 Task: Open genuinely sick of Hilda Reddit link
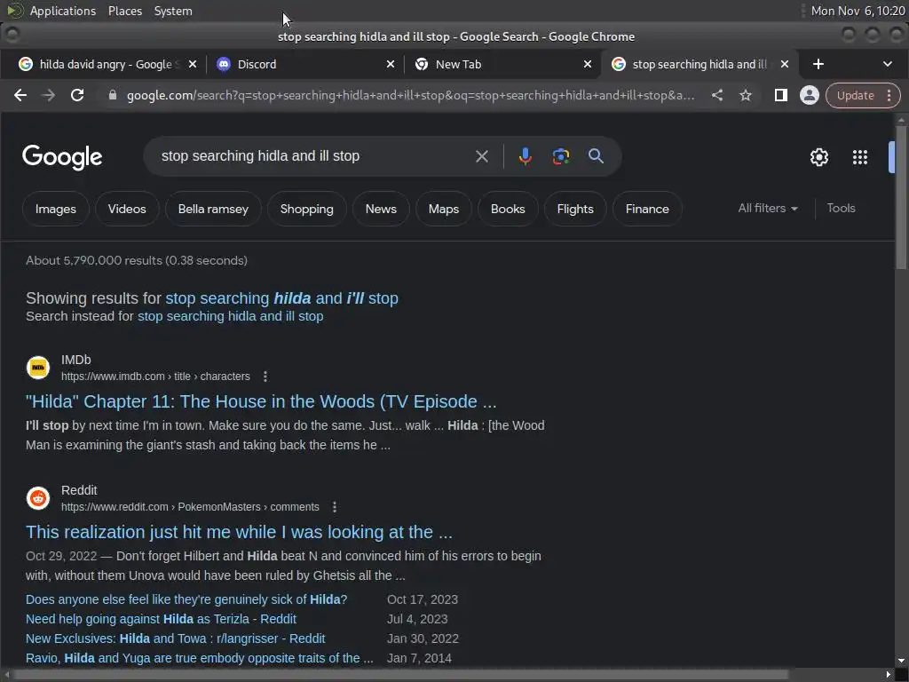[186, 599]
